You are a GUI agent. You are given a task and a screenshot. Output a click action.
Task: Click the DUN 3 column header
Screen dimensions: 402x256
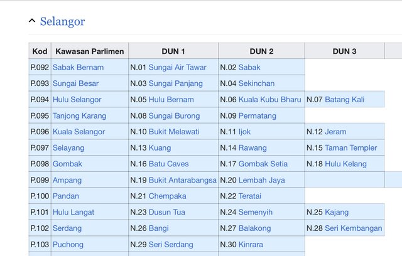(x=345, y=51)
